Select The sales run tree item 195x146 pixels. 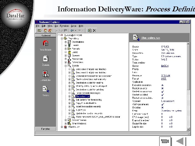pyautogui.click(x=82, y=96)
